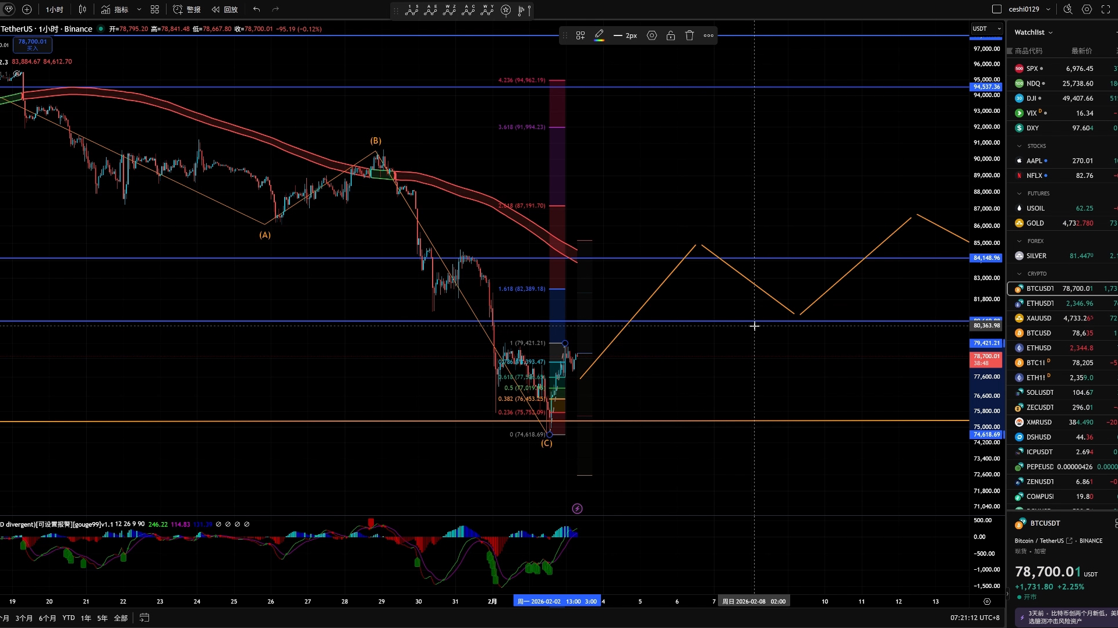
Task: Open drawing settings hexagon icon
Action: click(652, 35)
